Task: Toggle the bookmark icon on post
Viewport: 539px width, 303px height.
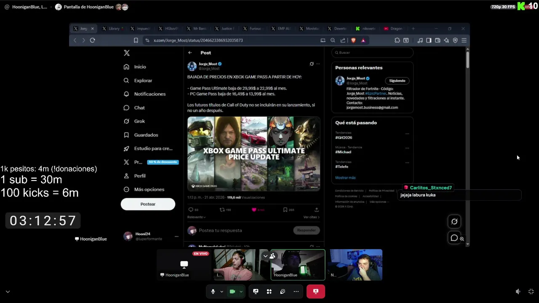Action: pyautogui.click(x=285, y=210)
